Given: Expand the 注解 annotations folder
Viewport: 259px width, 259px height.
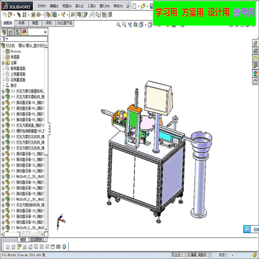Looking at the screenshot, I should [x=3, y=63].
